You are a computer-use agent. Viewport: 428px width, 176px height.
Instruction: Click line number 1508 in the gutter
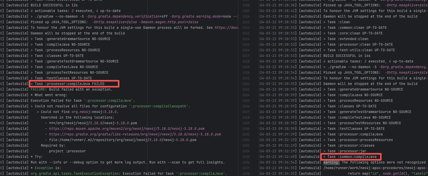pyautogui.click(x=246, y=5)
